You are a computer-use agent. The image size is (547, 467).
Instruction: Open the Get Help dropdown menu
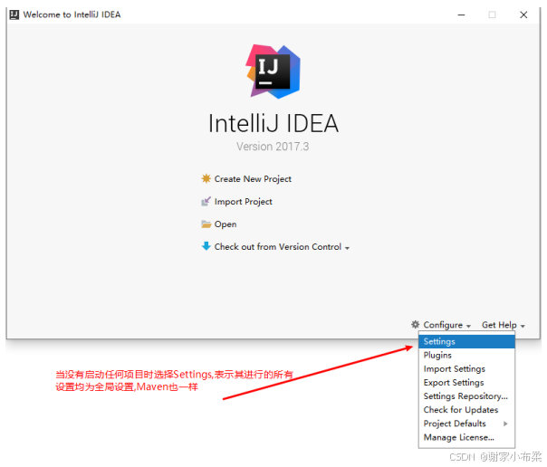[504, 325]
